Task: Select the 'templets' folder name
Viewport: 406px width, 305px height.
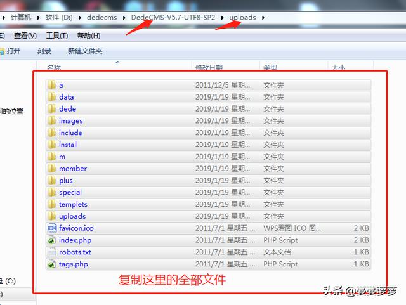Action: (x=73, y=204)
